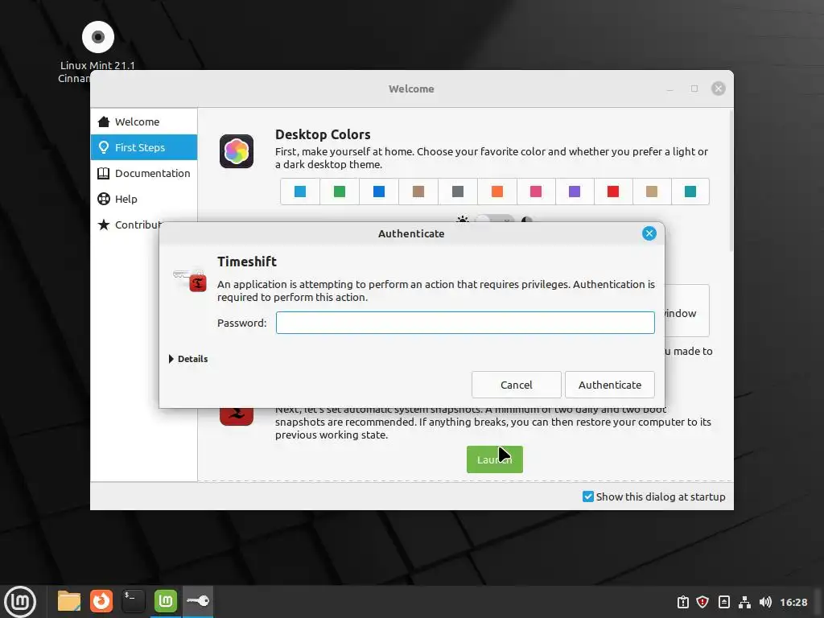The height and width of the screenshot is (618, 824).
Task: Open Documentation in the sidebar
Action: tap(144, 173)
